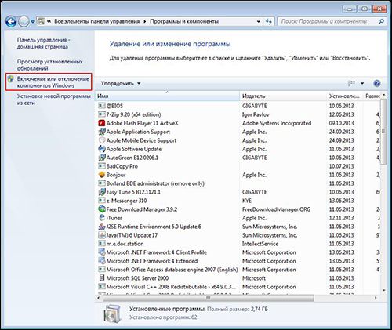The image size is (392, 330).
Task: Click the Apple Software Update icon
Action: coord(102,149)
